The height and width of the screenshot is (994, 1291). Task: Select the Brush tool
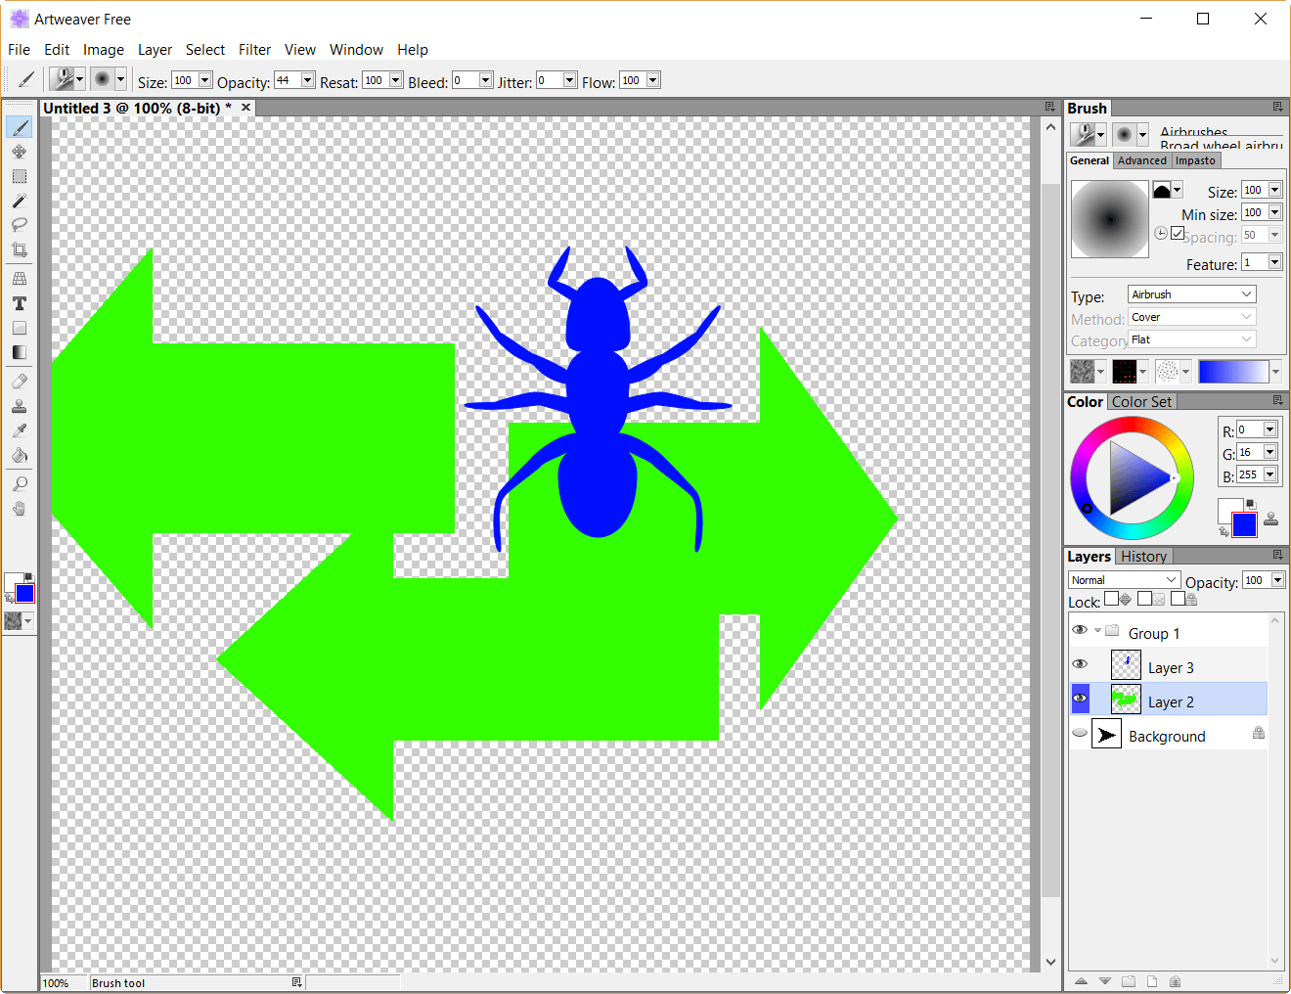20,125
